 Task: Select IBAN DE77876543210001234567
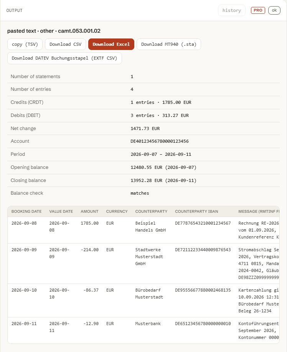tap(203, 223)
